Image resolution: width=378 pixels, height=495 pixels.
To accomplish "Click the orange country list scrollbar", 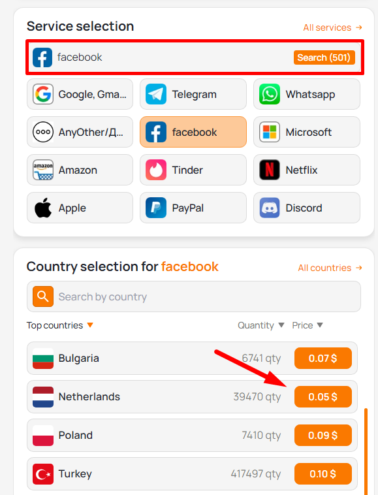I will [366, 451].
